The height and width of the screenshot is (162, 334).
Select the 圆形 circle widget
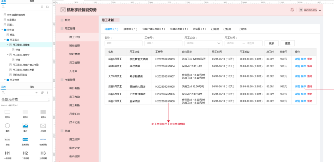point(8,128)
